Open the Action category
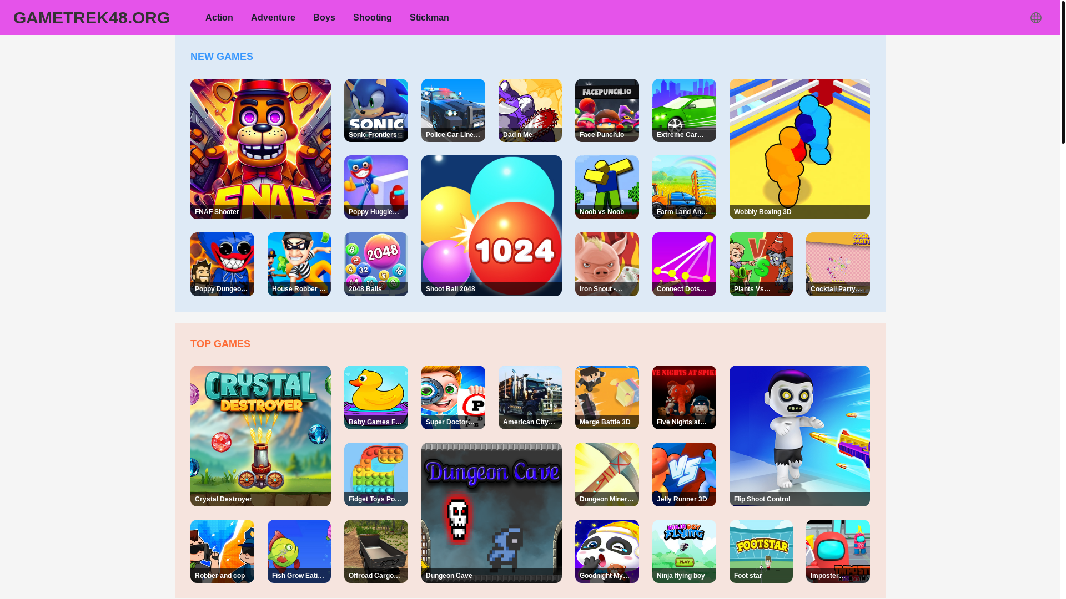1066x599 pixels. (219, 18)
